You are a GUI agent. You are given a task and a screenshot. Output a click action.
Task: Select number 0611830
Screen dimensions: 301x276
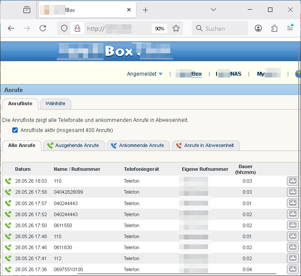point(63,247)
